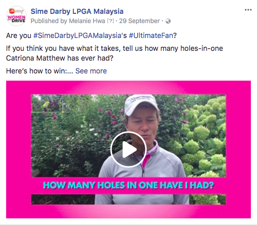Open Sime Darby LPGA Malaysia page link
257x225 pixels.
point(77,11)
